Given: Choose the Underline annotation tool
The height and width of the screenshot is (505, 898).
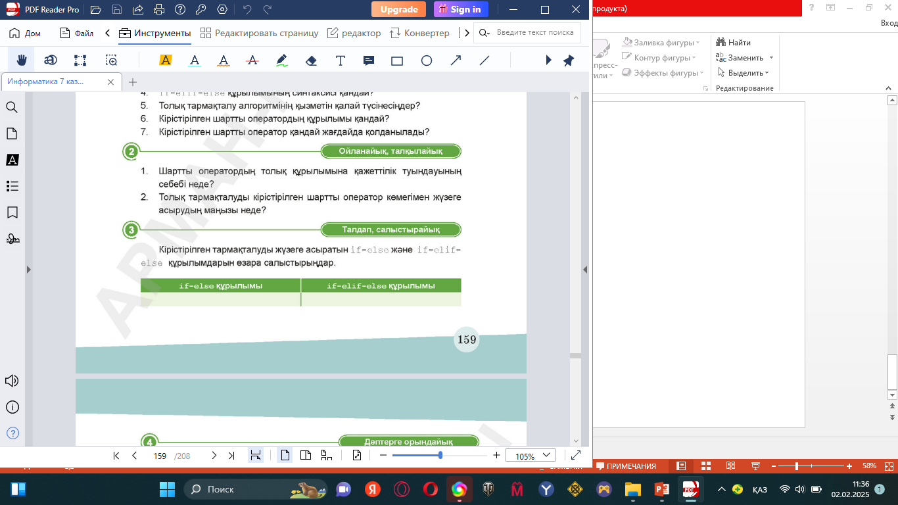Looking at the screenshot, I should (x=195, y=60).
